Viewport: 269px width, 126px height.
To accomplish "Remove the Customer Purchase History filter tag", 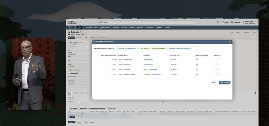I will (138, 48).
